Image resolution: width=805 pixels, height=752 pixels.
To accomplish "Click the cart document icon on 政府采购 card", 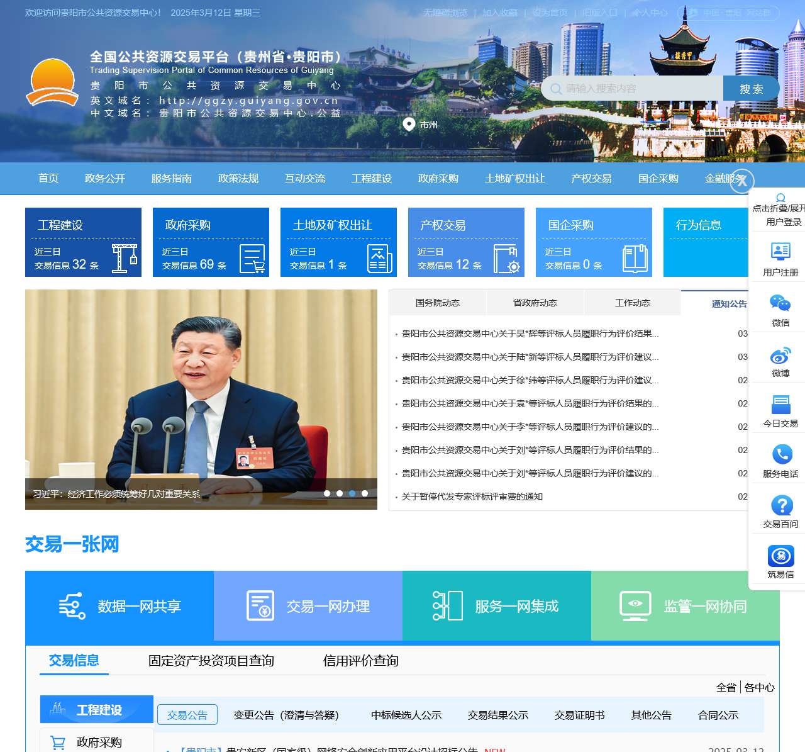I will (252, 259).
